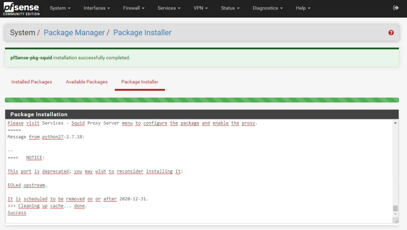Image resolution: width=407 pixels, height=230 pixels.
Task: Go to Package Manager breadcrumb link
Action: [x=74, y=33]
